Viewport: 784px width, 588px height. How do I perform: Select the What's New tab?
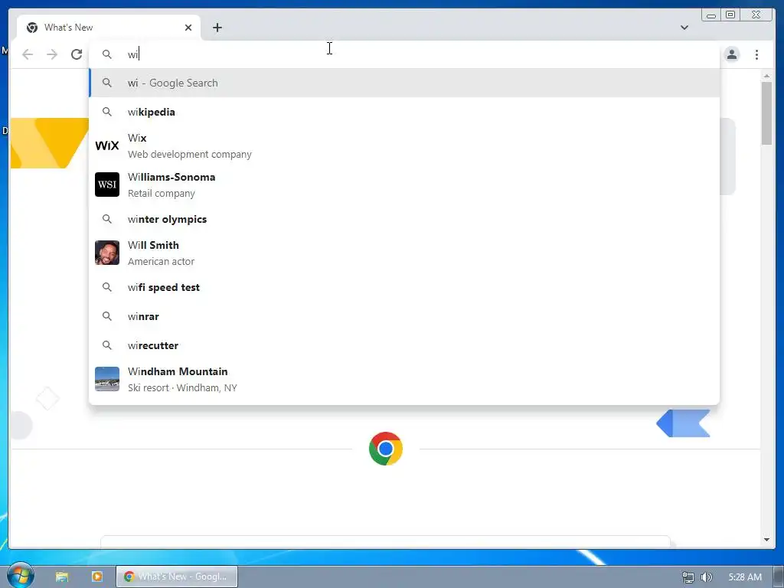pyautogui.click(x=109, y=28)
